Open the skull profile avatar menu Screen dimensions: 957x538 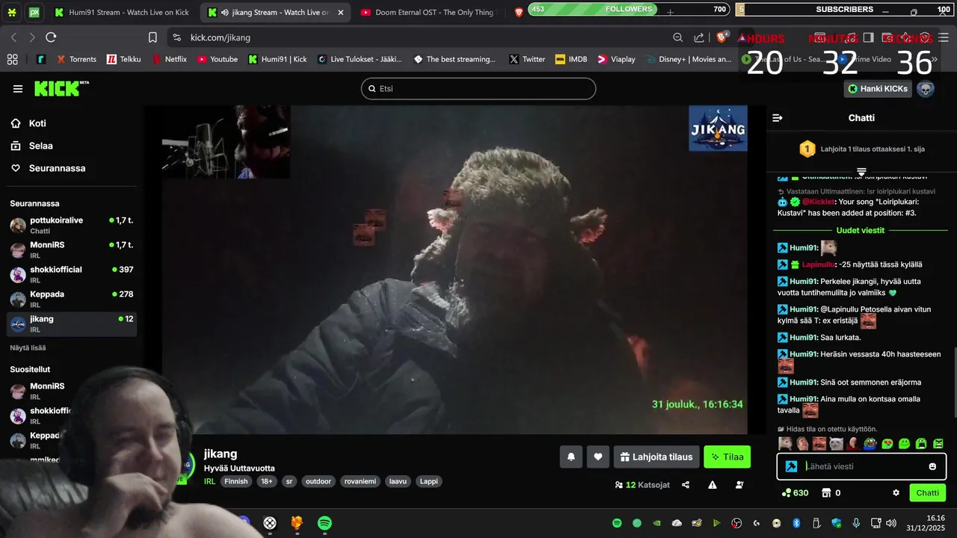pyautogui.click(x=926, y=89)
